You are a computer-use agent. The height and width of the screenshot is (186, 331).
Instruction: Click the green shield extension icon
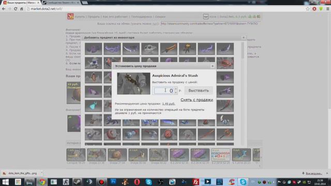(x=321, y=9)
